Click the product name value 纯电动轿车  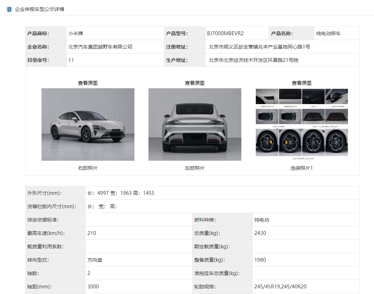pyautogui.click(x=328, y=33)
